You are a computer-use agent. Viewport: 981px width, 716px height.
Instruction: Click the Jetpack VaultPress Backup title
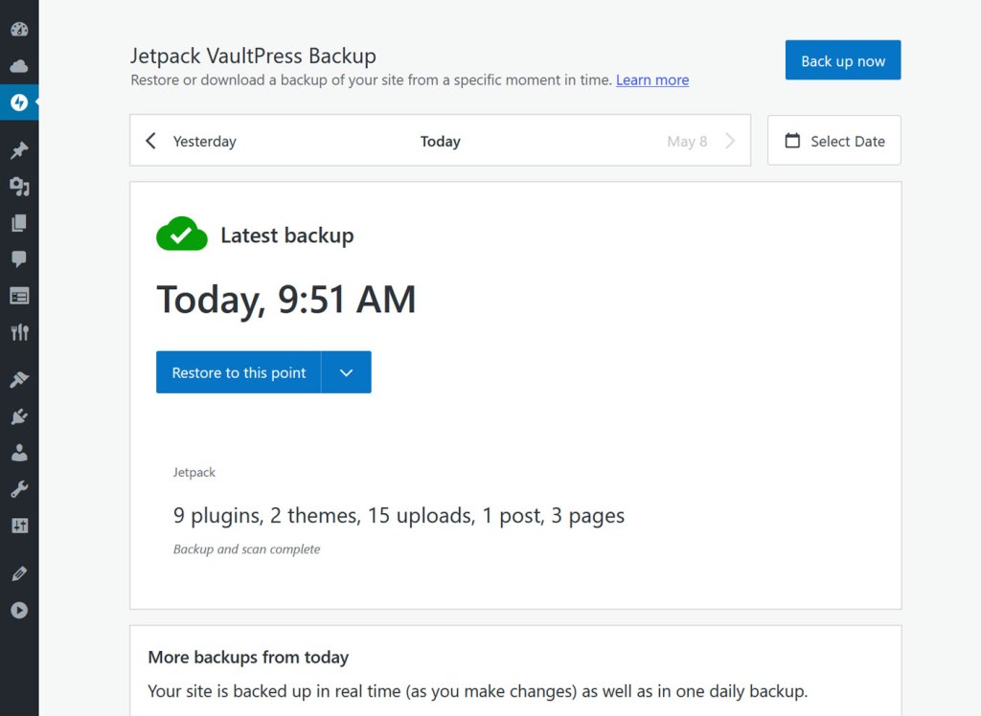point(253,56)
